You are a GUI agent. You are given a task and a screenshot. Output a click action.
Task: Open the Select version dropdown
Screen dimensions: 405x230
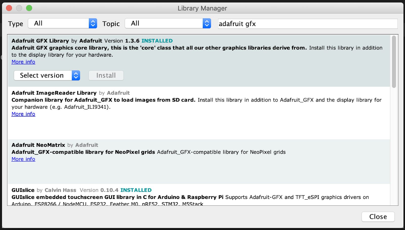pos(47,76)
